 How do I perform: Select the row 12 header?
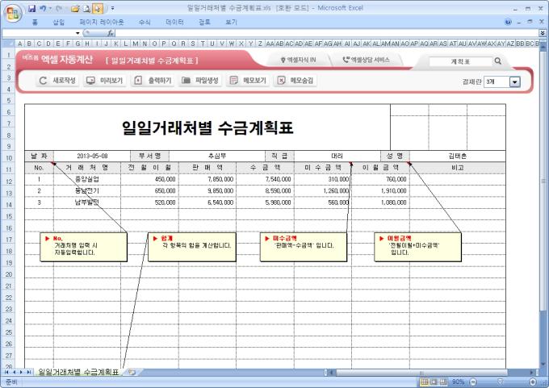(8, 181)
